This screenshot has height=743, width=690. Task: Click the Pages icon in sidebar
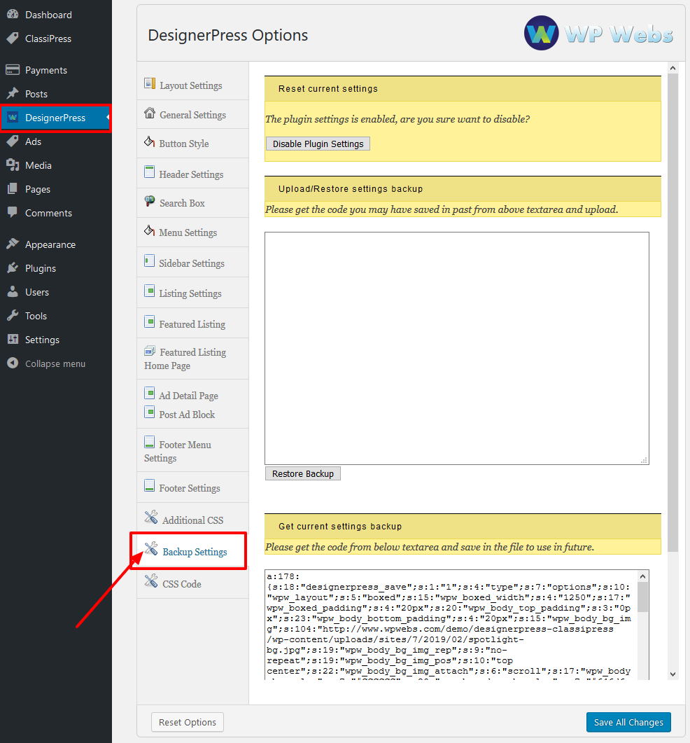click(13, 188)
